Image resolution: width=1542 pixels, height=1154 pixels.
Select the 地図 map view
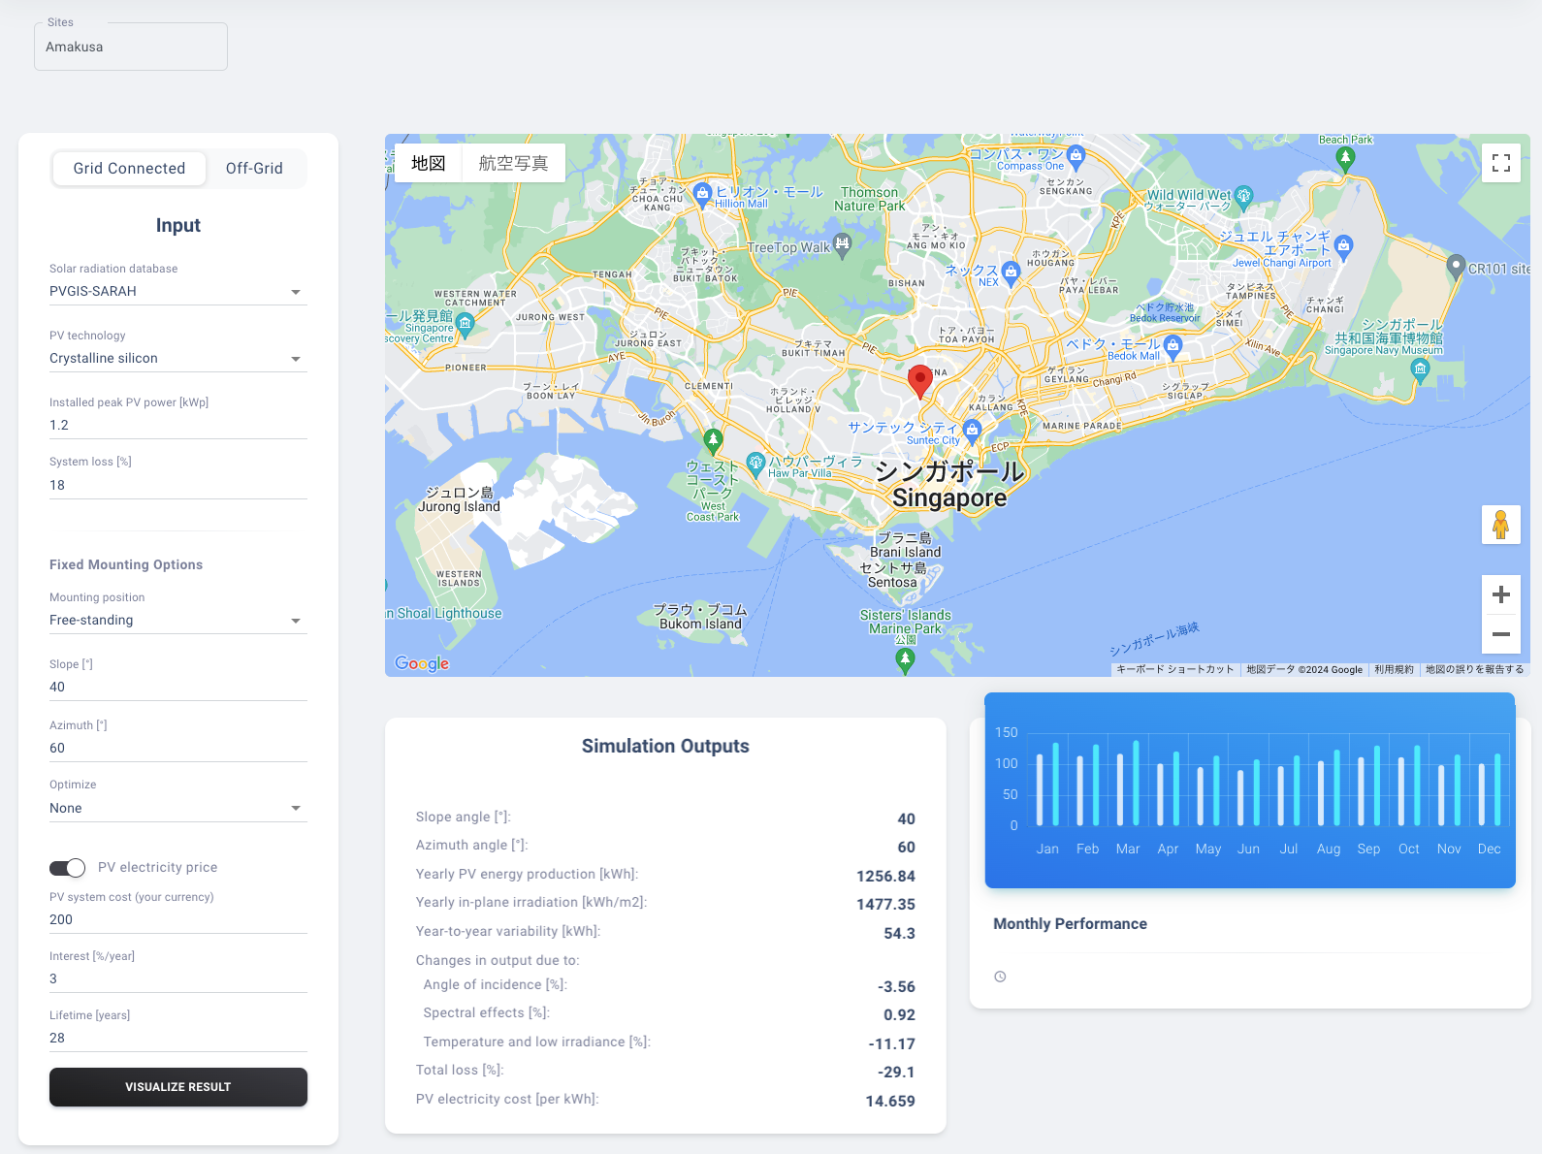[428, 163]
